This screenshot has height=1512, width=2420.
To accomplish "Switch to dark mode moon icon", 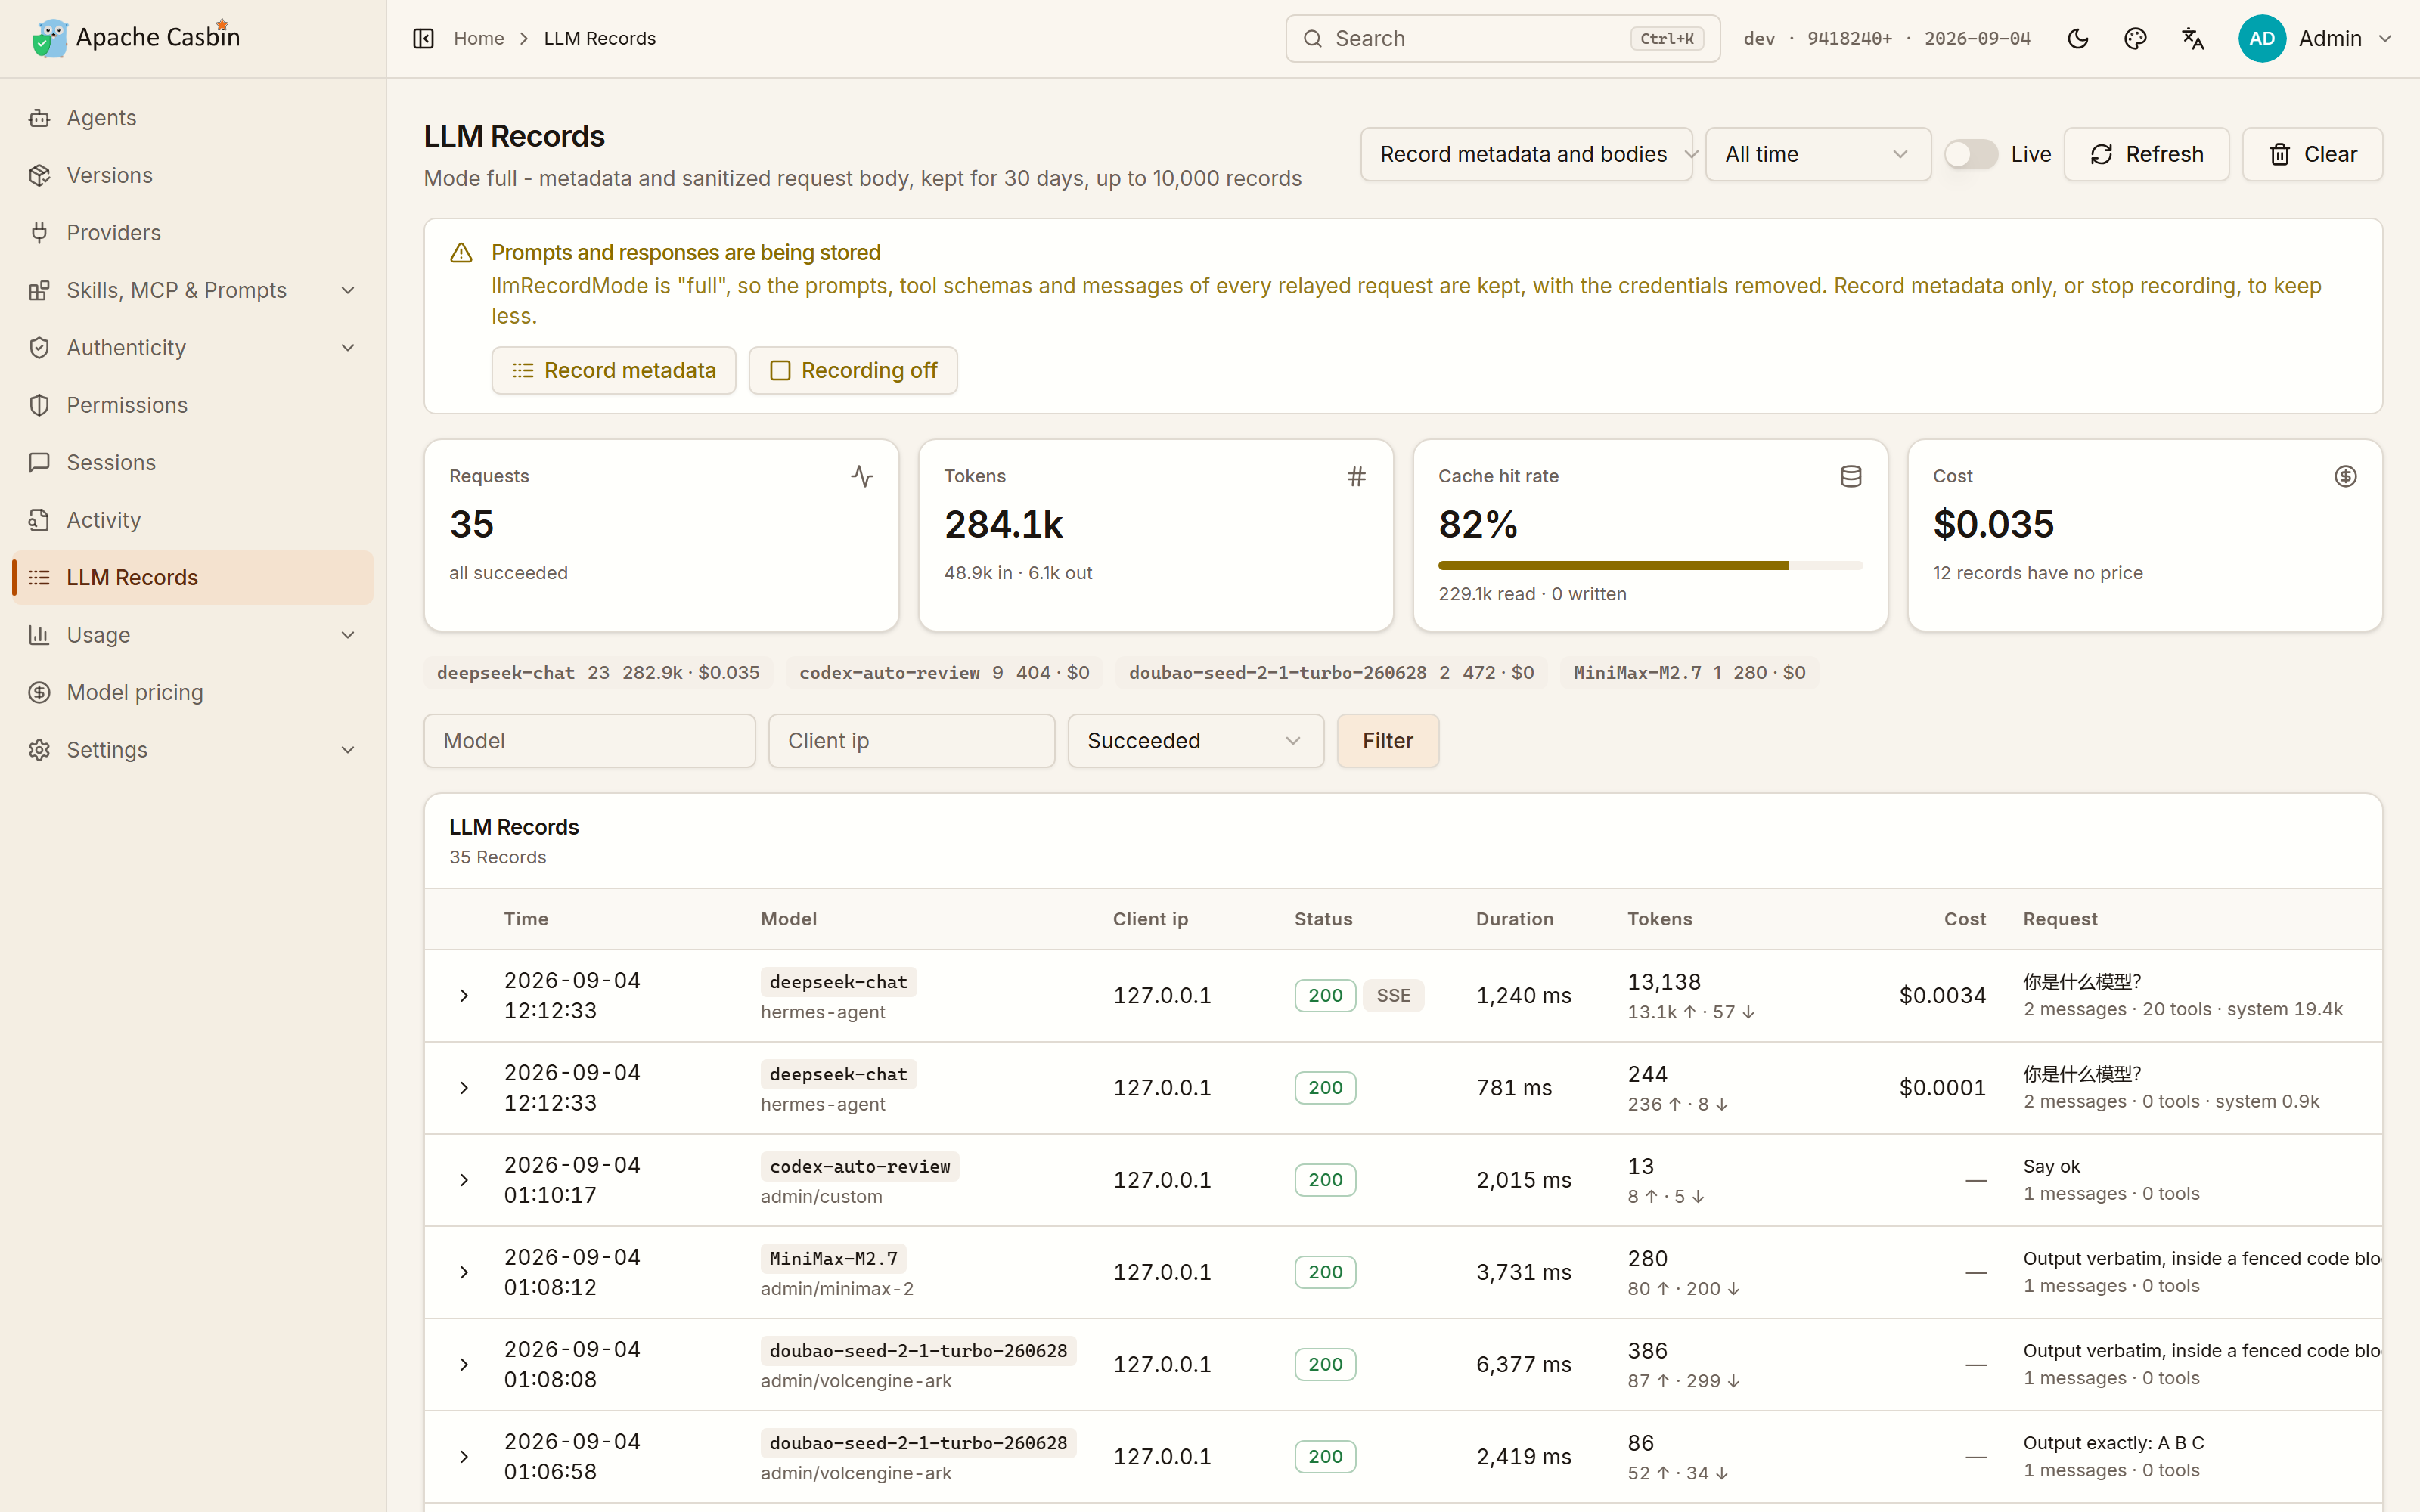I will point(2078,38).
